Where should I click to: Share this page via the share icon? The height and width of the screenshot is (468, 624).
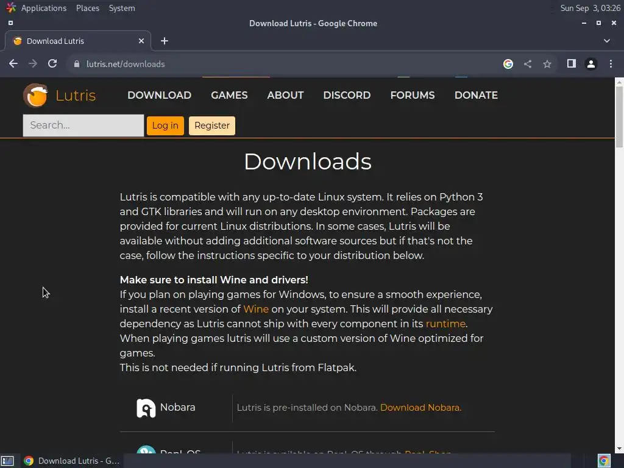coord(528,64)
